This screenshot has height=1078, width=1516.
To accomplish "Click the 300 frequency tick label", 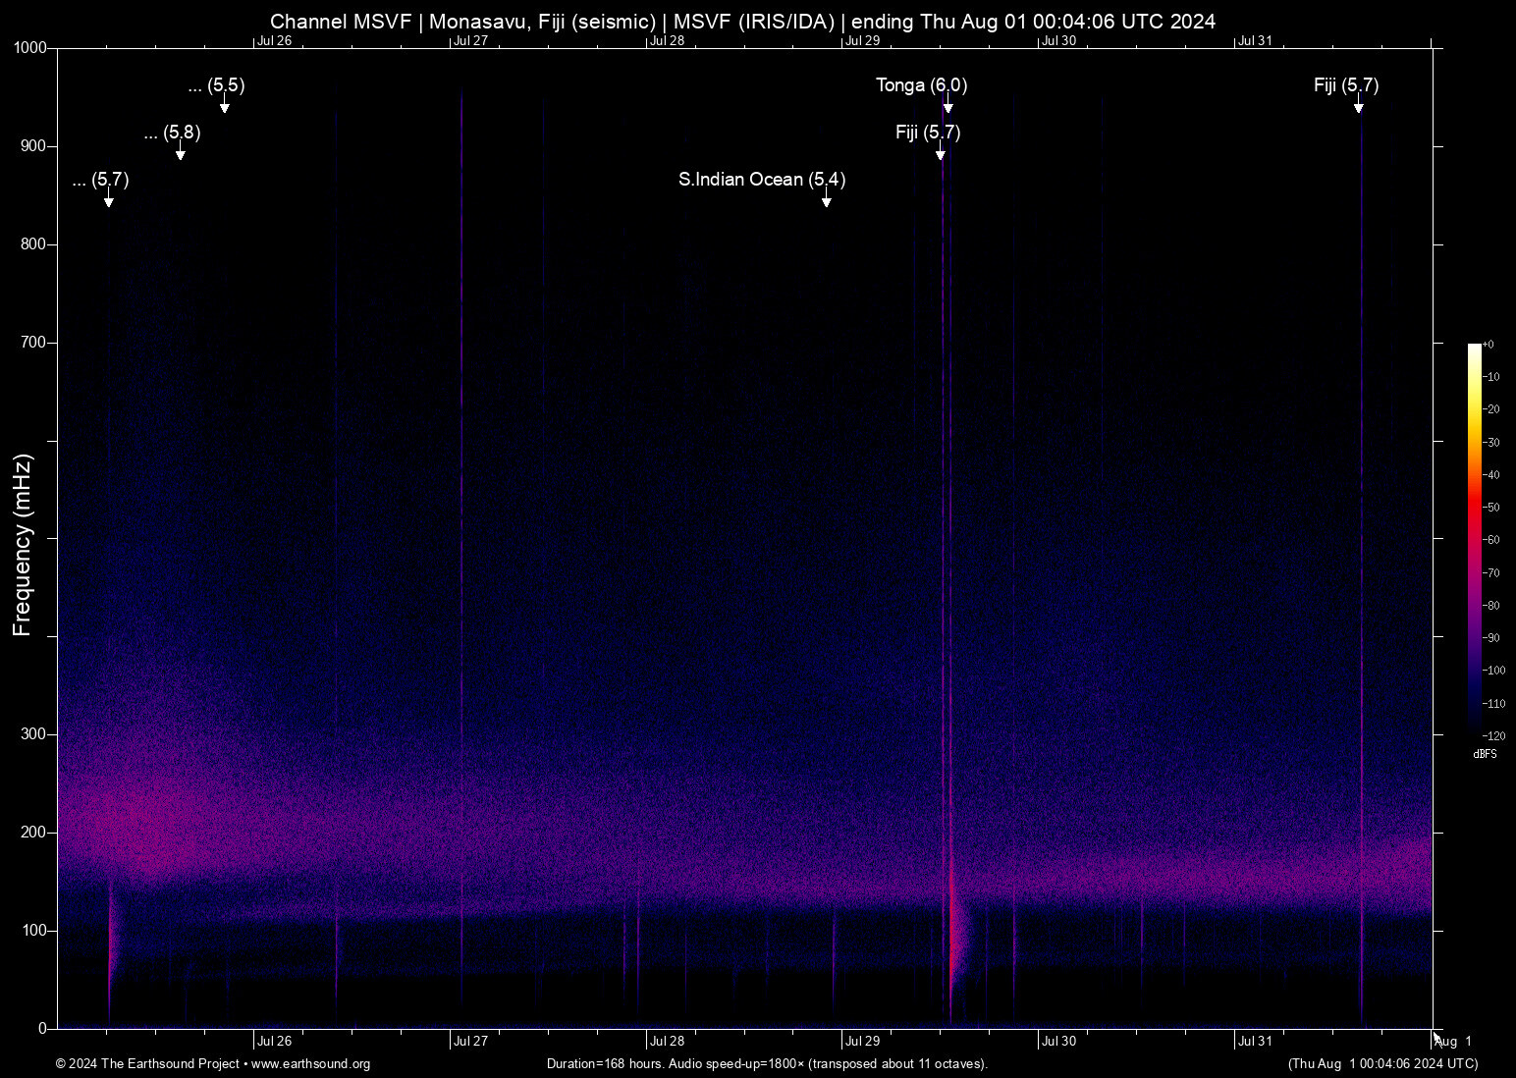I will (x=34, y=734).
